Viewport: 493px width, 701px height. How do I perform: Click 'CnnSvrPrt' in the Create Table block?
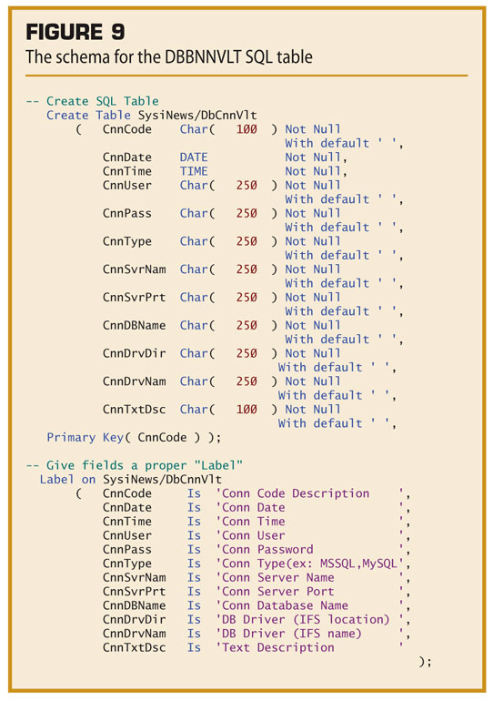pyautogui.click(x=134, y=298)
